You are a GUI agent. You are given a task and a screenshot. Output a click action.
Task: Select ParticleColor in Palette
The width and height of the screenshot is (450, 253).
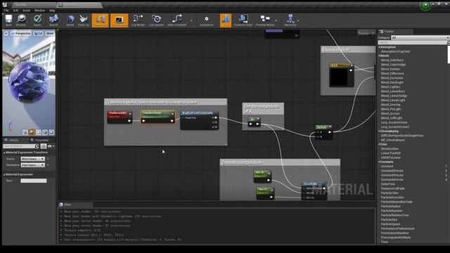390,193
